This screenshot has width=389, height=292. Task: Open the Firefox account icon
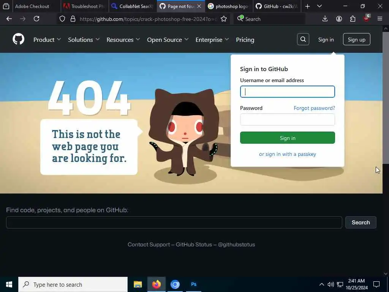(x=339, y=19)
